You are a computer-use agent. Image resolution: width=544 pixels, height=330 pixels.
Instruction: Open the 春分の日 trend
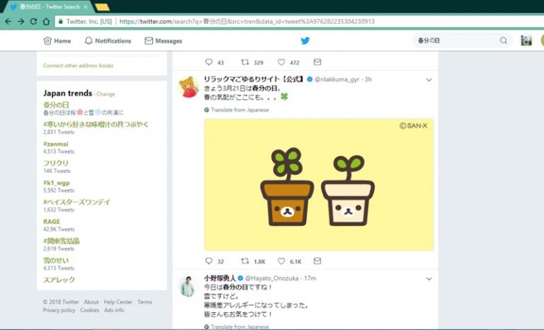coord(56,104)
